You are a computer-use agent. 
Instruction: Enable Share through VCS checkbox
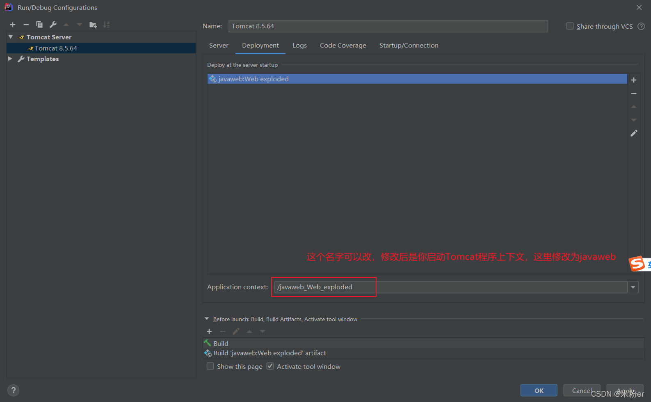click(570, 26)
